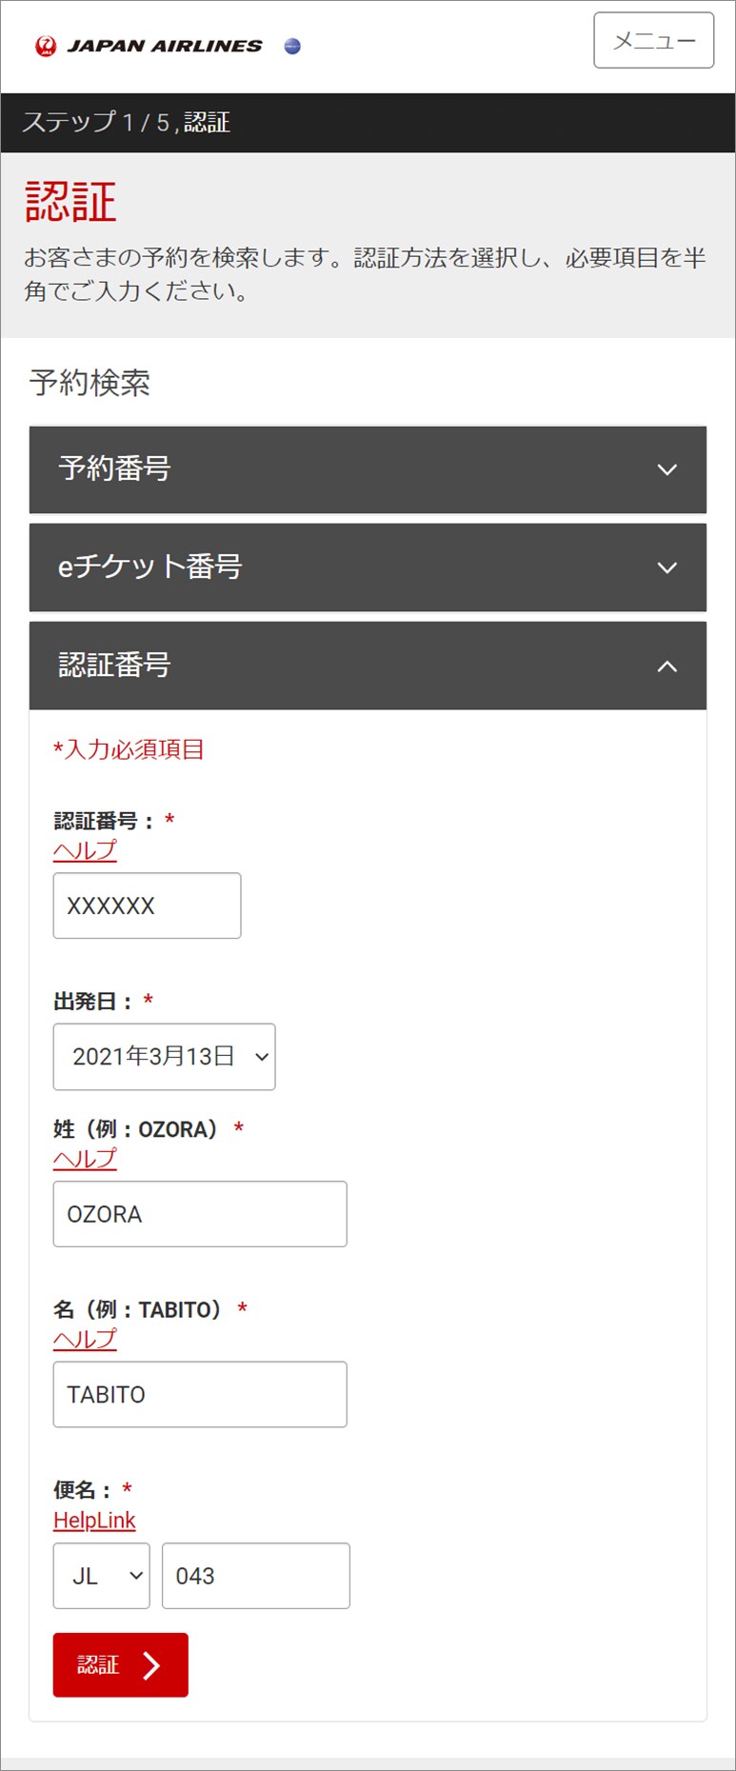Click the dropdown arrow on the departure date field
The width and height of the screenshot is (736, 1771).
click(261, 1057)
